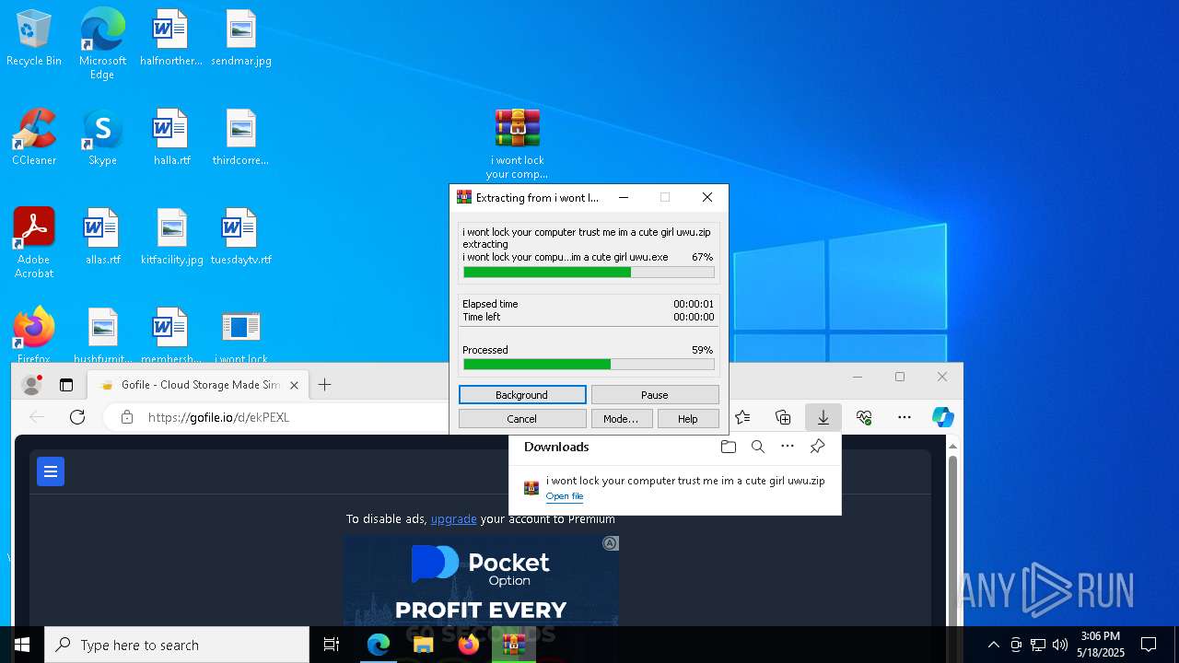Click the Edge profile avatar
Viewport: 1179px width, 663px height.
point(32,385)
